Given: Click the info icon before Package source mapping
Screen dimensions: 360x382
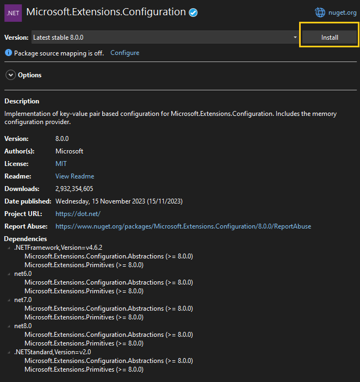Looking at the screenshot, I should point(8,53).
